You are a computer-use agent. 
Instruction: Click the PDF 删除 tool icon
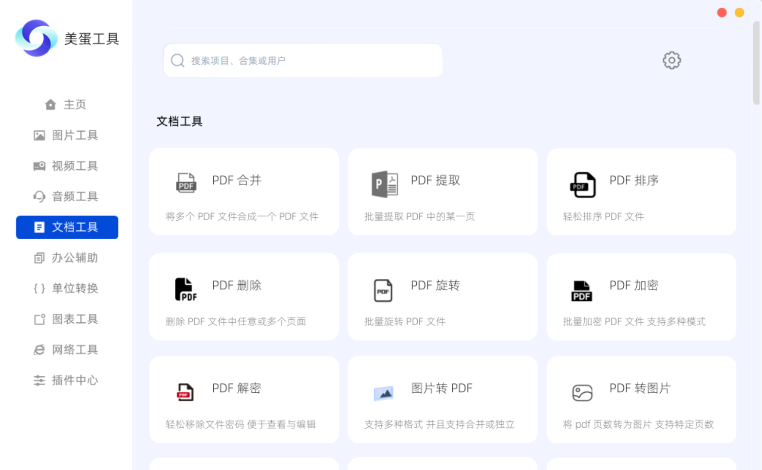coord(185,289)
